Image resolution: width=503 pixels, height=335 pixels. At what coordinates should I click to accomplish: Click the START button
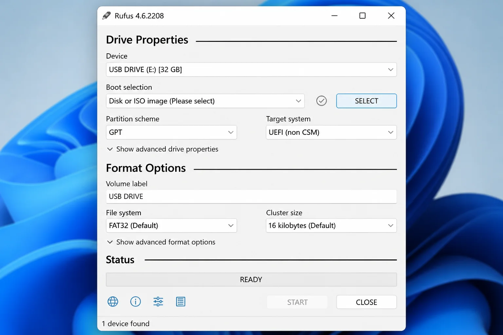297,302
